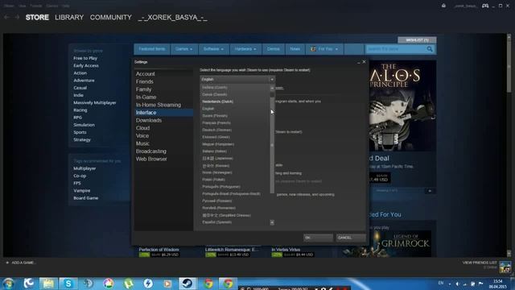The width and height of the screenshot is (515, 290).
Task: Open File Explorer from the taskbar
Action: click(48, 284)
